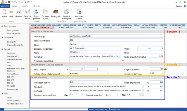The width and height of the screenshot is (187, 111).
Task: Select Importar Estratigrafía in tree
Action: click(x=15, y=45)
